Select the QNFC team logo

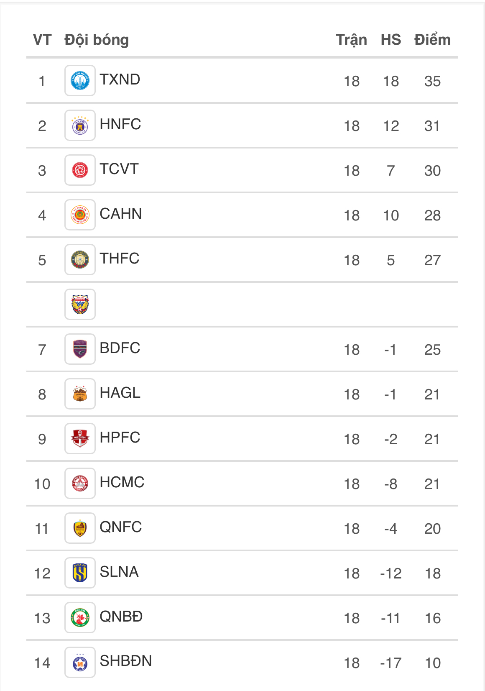(x=80, y=528)
